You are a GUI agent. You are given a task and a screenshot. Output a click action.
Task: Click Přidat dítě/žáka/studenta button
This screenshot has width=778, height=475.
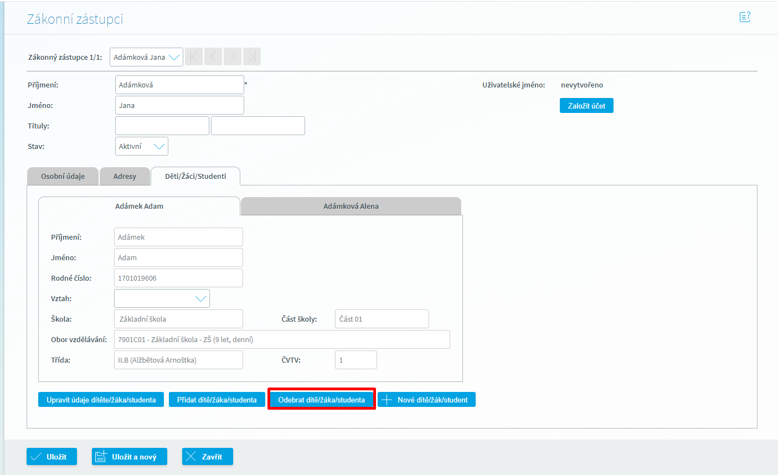pos(217,400)
